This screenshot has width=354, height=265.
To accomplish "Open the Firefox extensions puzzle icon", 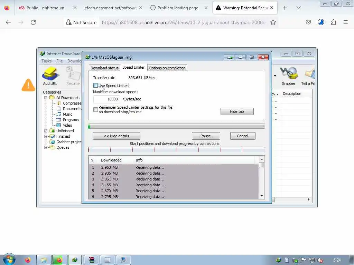I will (x=333, y=22).
